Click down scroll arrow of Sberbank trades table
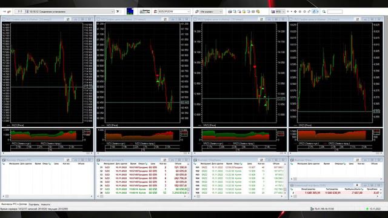Image resolution: width=388 pixels, height=218 pixels. 285,193
